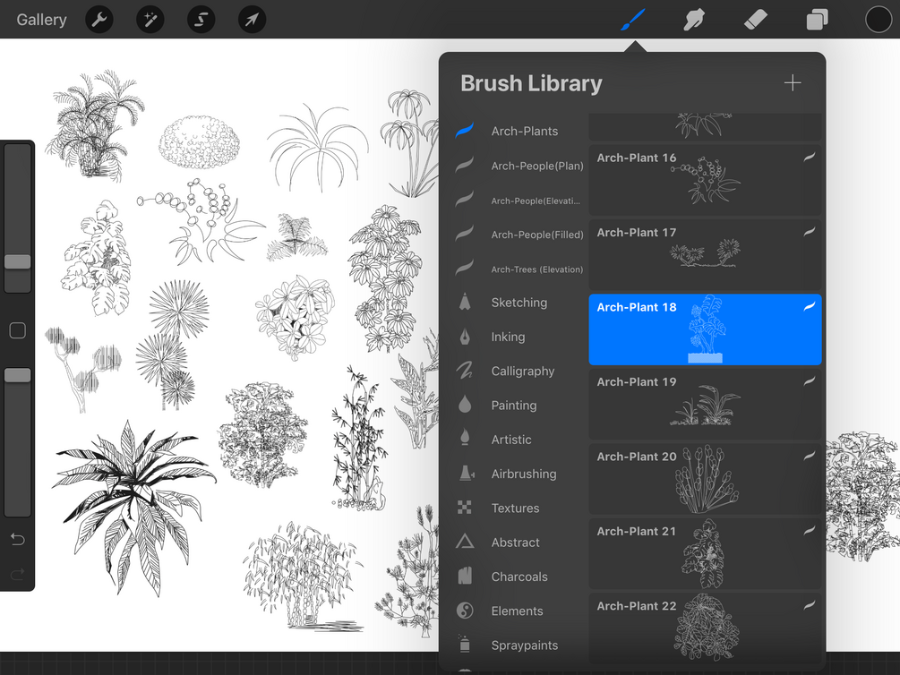900x675 pixels.
Task: Choose the Arch-Plant 20 brush
Action: [x=706, y=479]
